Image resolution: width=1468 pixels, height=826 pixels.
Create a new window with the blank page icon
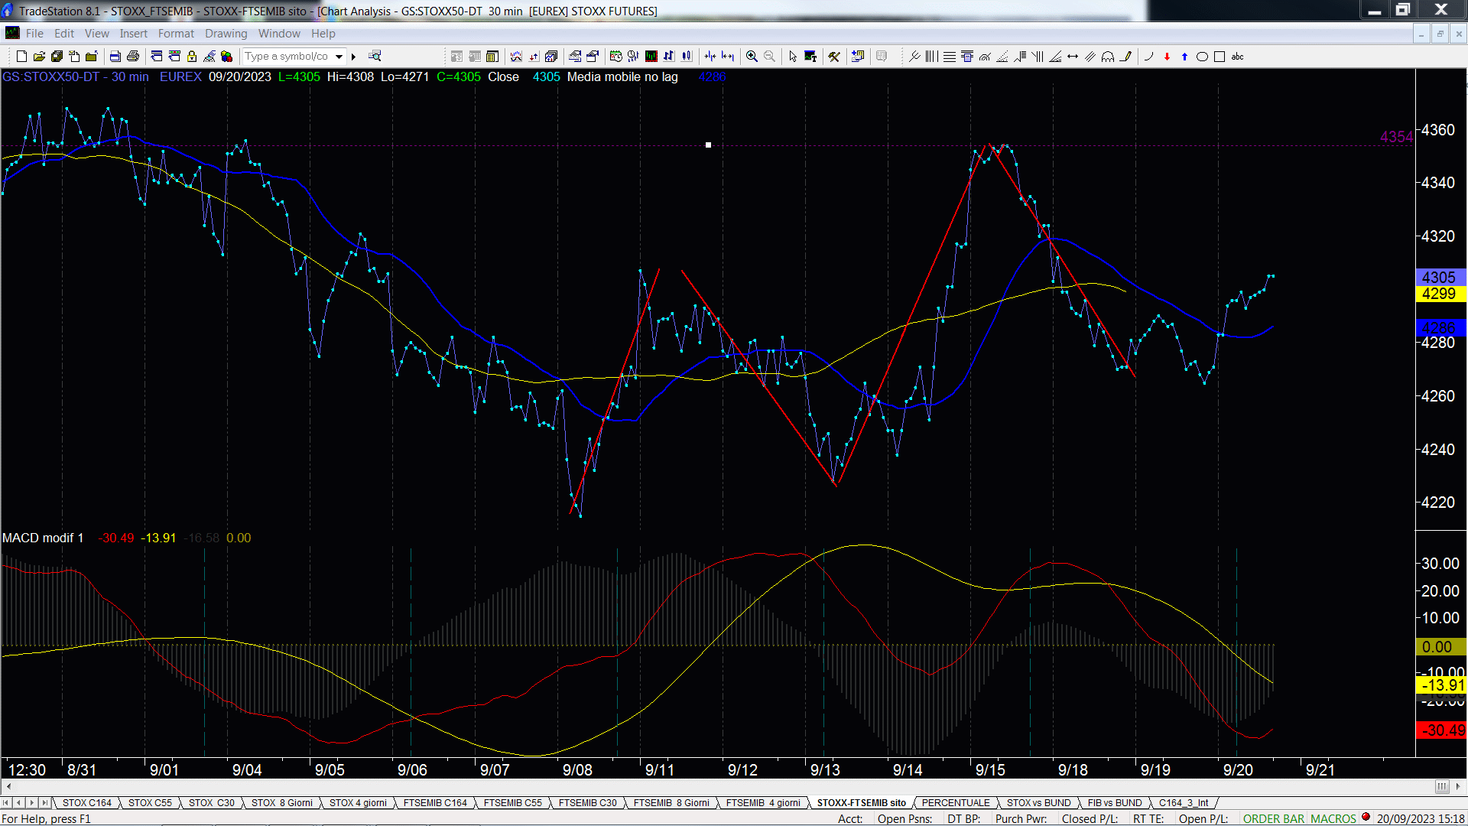point(21,57)
